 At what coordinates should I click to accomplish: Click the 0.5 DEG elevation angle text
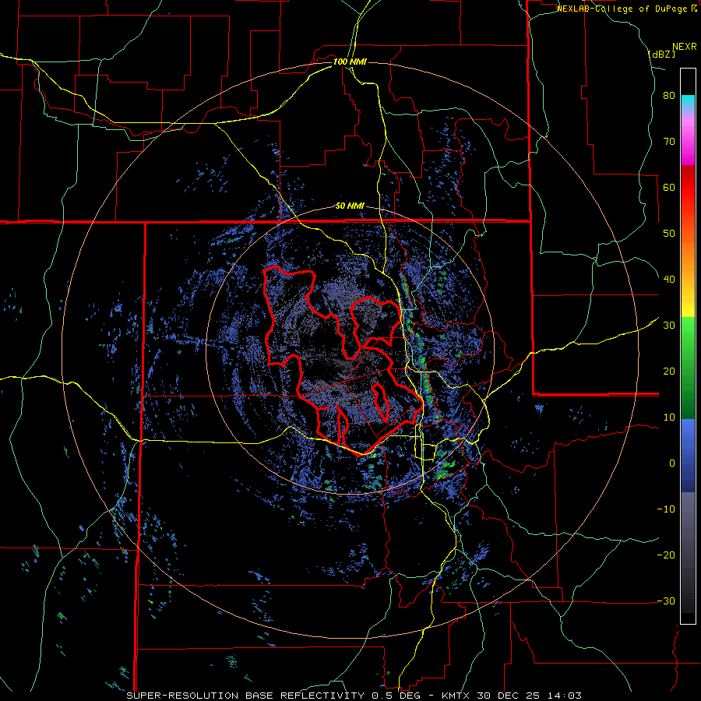point(396,696)
